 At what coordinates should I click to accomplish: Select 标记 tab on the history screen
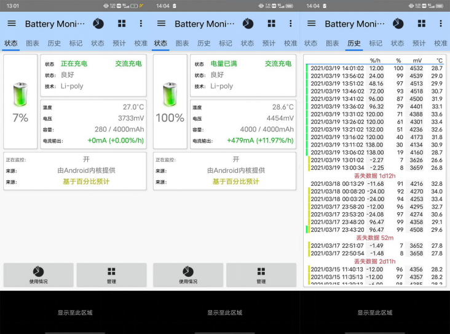click(x=376, y=44)
